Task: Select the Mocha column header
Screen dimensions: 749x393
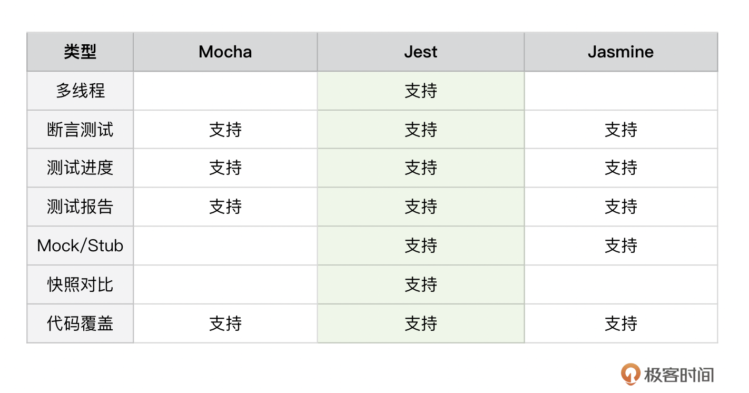Action: tap(225, 52)
